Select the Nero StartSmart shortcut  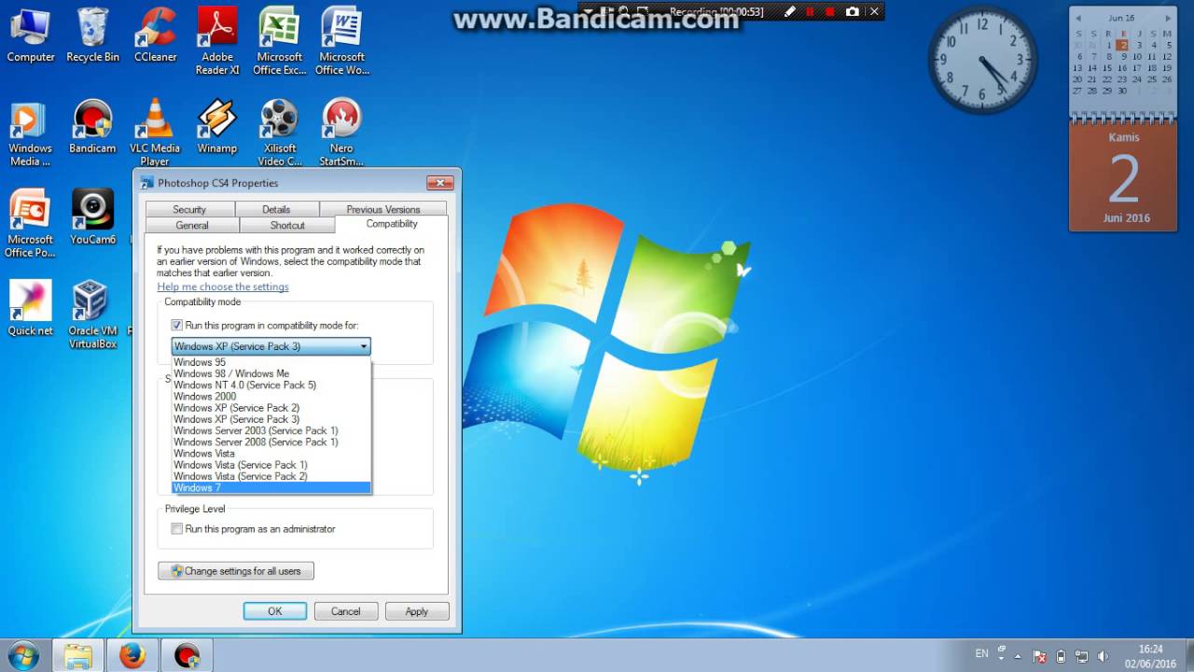pyautogui.click(x=341, y=133)
